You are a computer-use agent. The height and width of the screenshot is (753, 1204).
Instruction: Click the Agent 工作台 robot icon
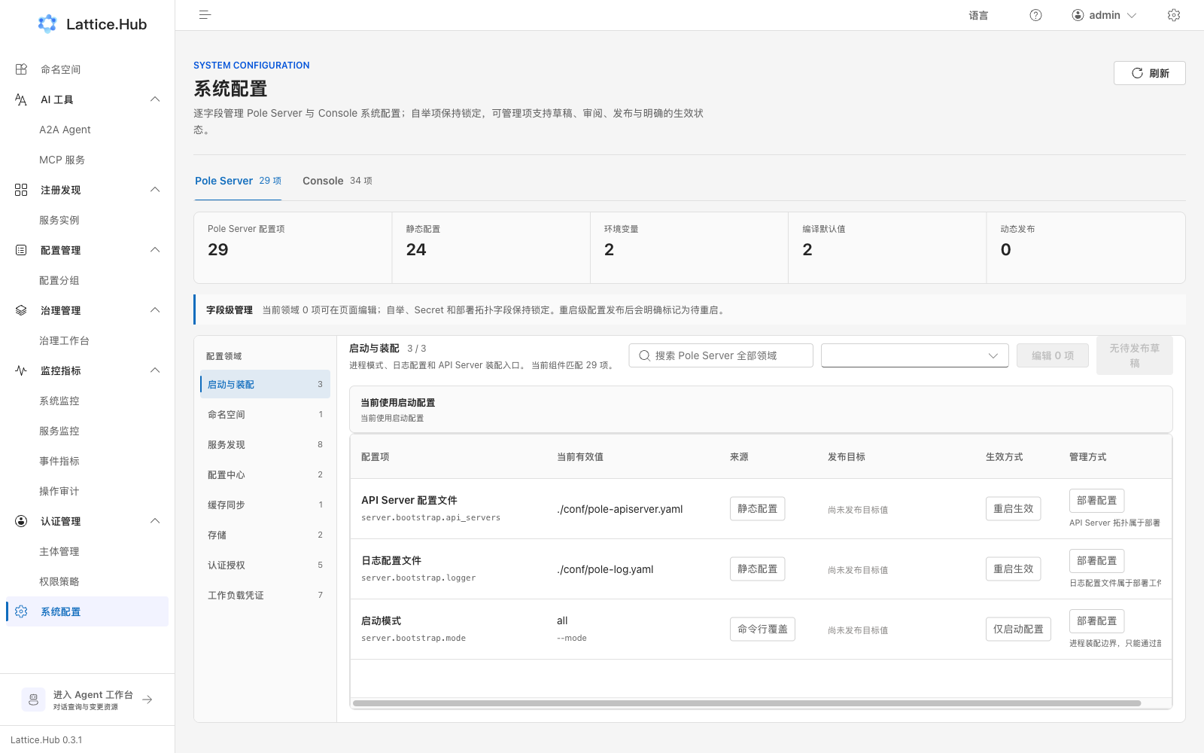[33, 700]
